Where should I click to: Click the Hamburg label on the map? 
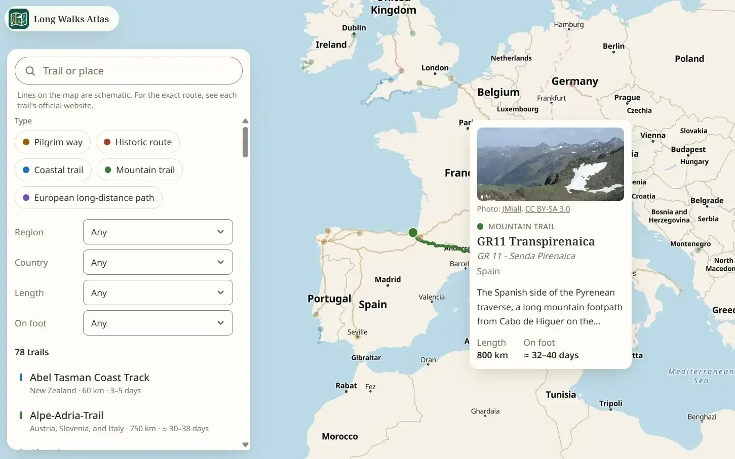point(569,24)
